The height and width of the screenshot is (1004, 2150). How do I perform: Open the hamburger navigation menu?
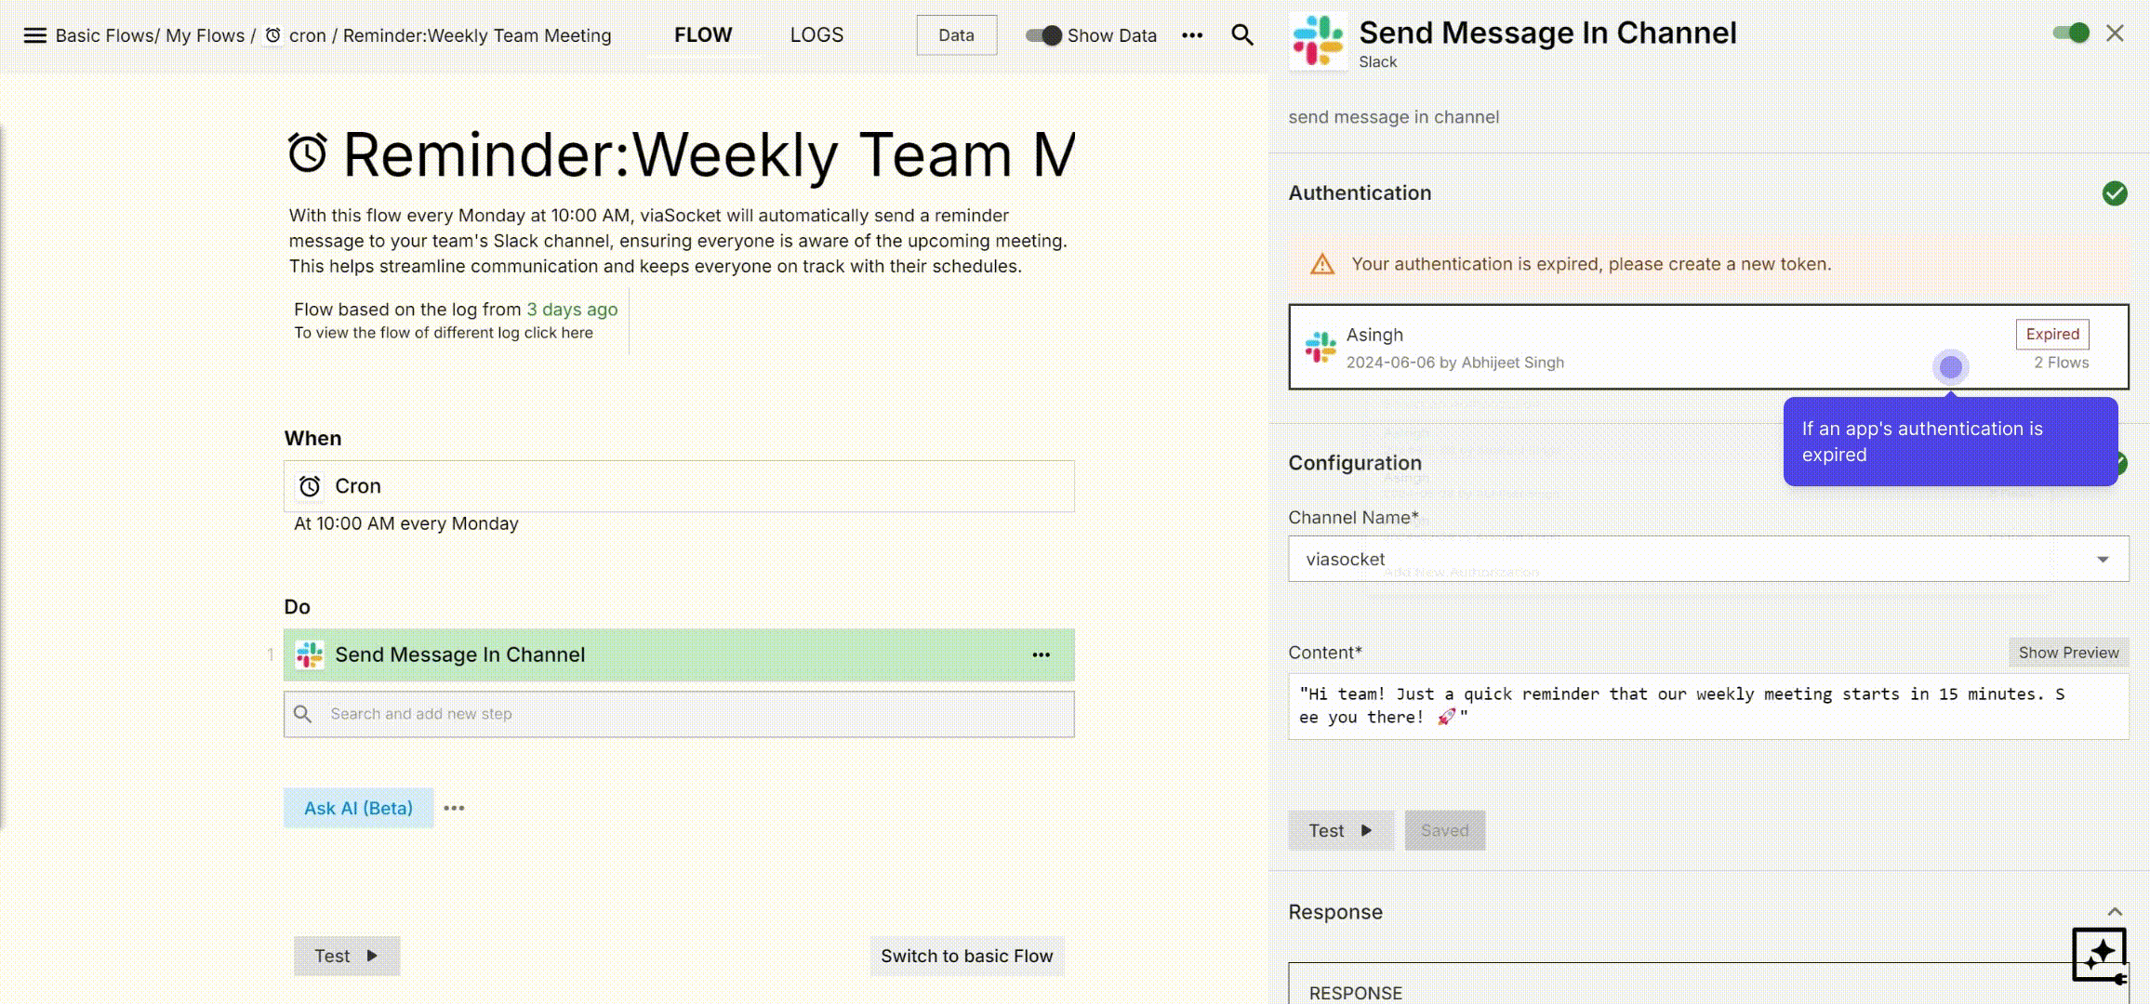coord(34,35)
